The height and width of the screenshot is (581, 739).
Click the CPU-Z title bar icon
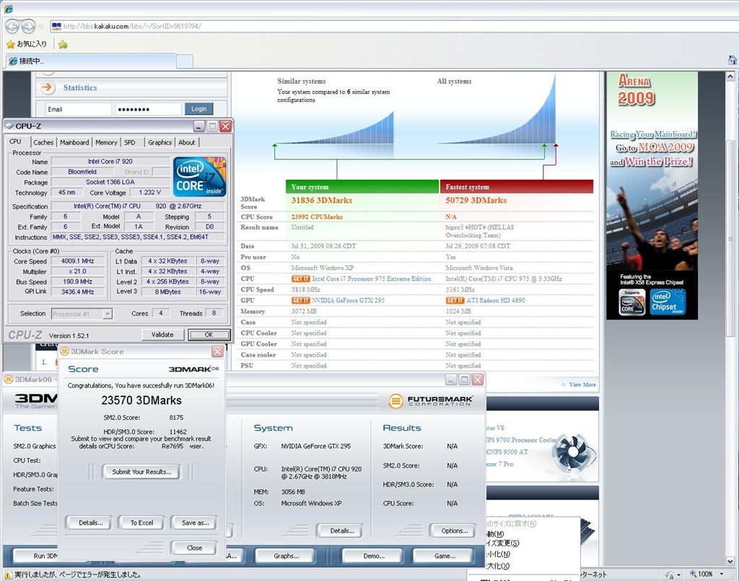coord(9,126)
